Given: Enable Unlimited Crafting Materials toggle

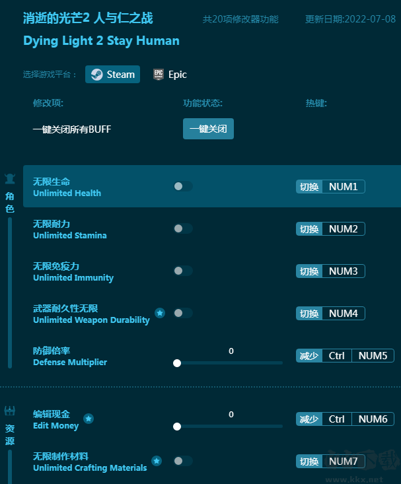Looking at the screenshot, I should pyautogui.click(x=183, y=461).
